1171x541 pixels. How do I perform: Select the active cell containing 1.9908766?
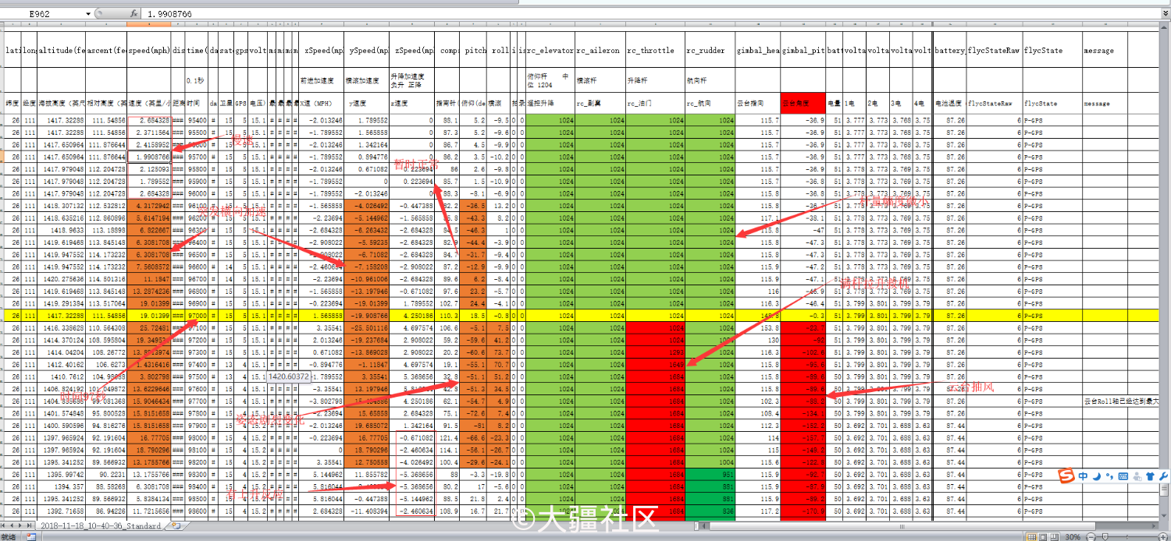coord(149,157)
